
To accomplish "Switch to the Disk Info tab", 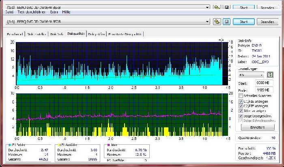I will (57, 34).
